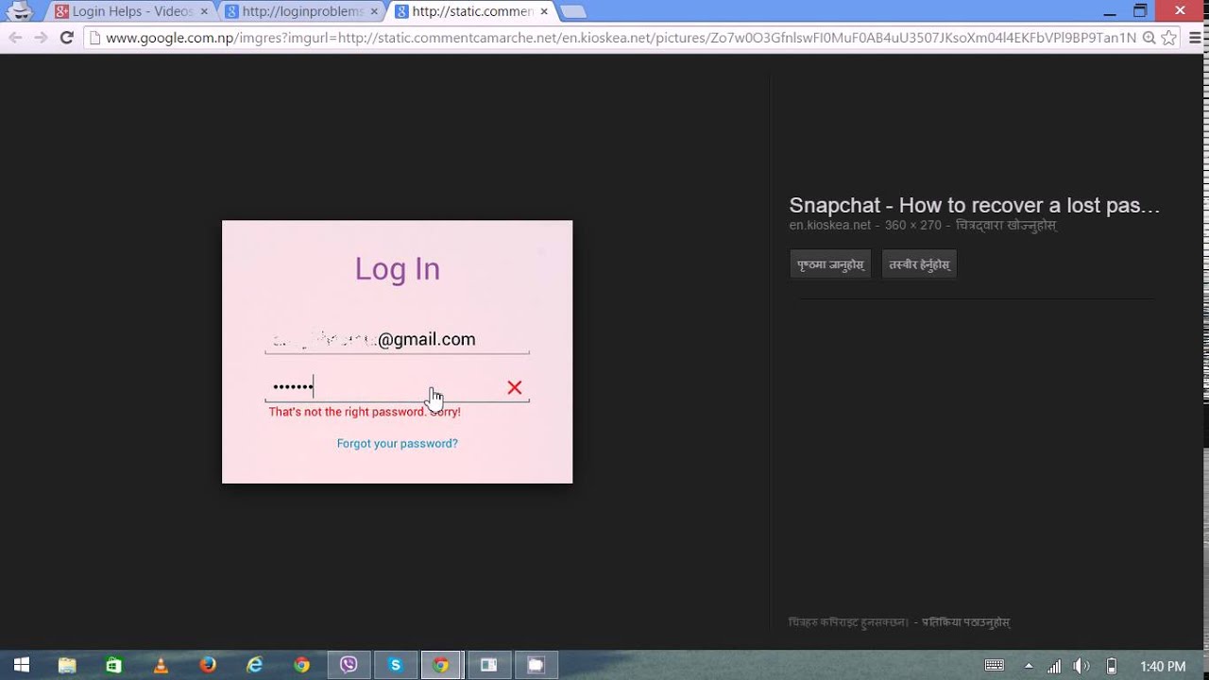Click the चित्रद्वारा खोज्नुहोस् search-by-image link
The height and width of the screenshot is (680, 1209).
[1006, 226]
